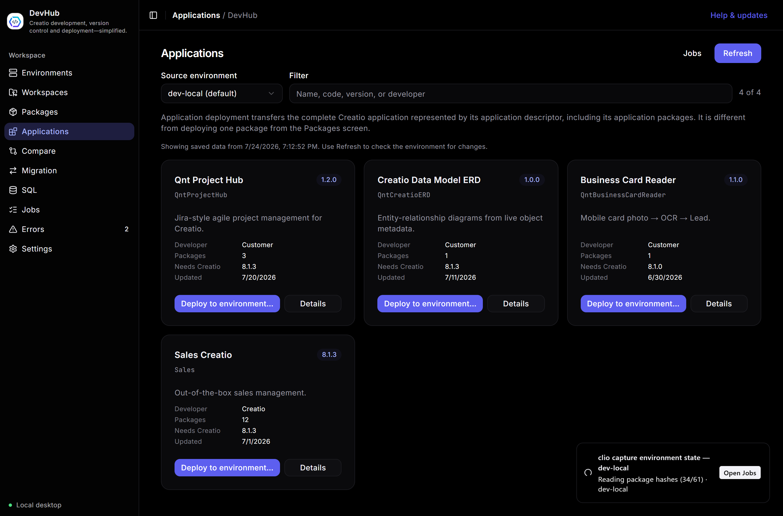Click the Errors warning triangle icon

coord(13,229)
